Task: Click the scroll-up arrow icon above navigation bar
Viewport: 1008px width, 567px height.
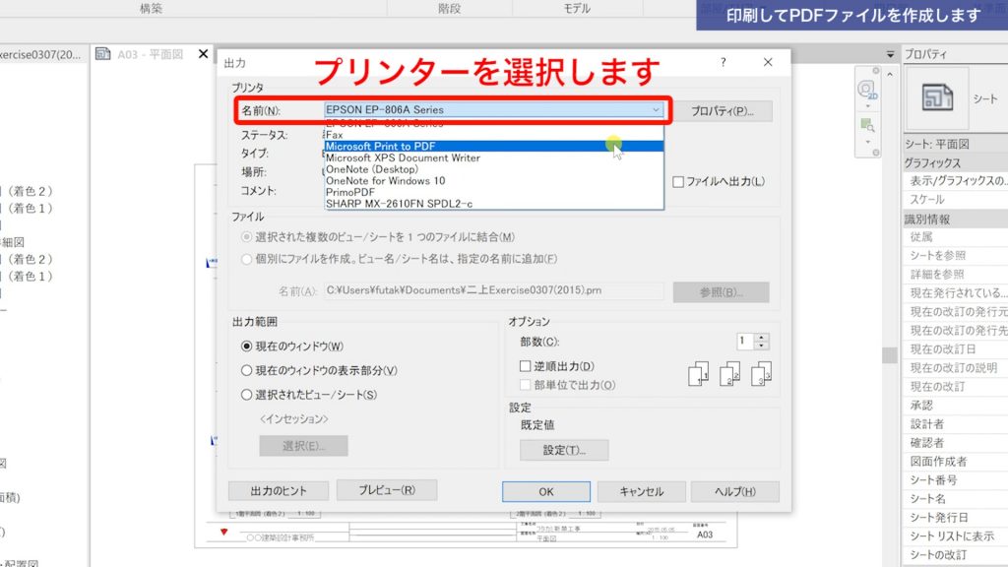Action: [891, 73]
